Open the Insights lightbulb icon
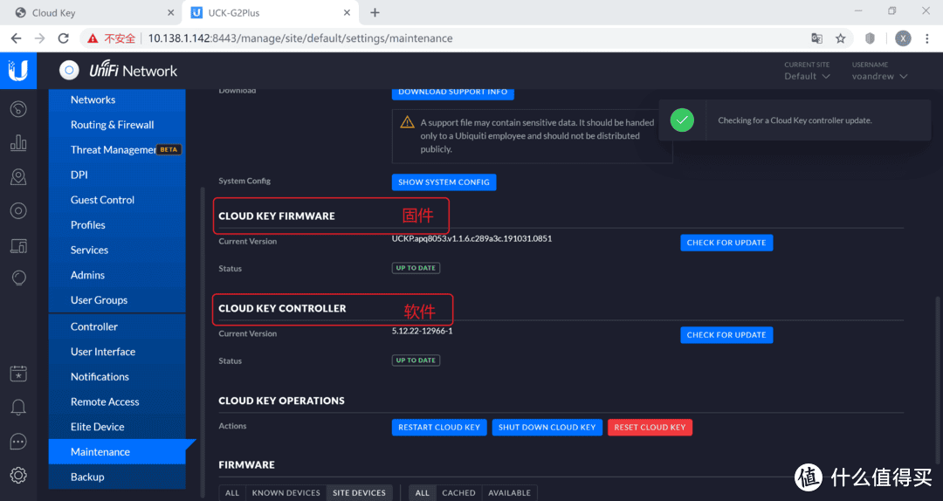This screenshot has height=501, width=943. (x=18, y=278)
